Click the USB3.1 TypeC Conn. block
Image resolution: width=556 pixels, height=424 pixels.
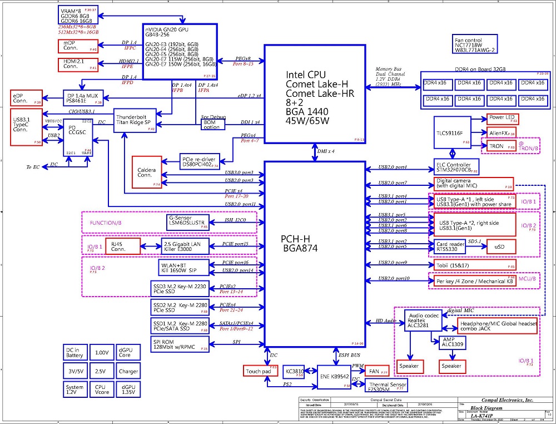[x=26, y=127]
